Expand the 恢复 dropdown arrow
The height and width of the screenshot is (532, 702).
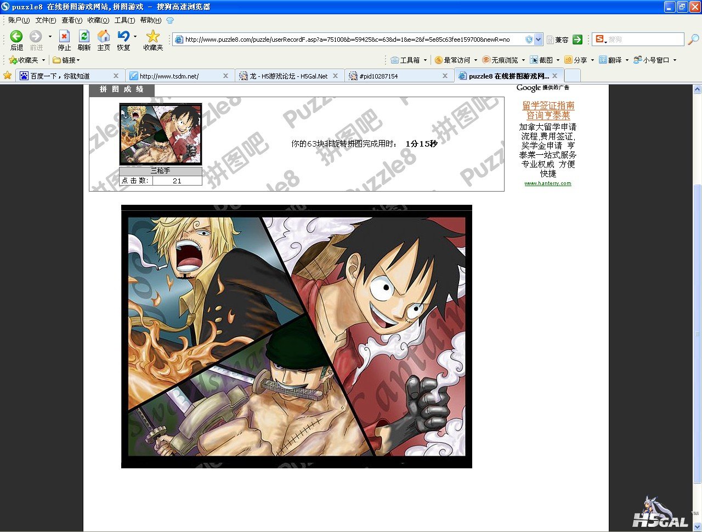point(135,37)
